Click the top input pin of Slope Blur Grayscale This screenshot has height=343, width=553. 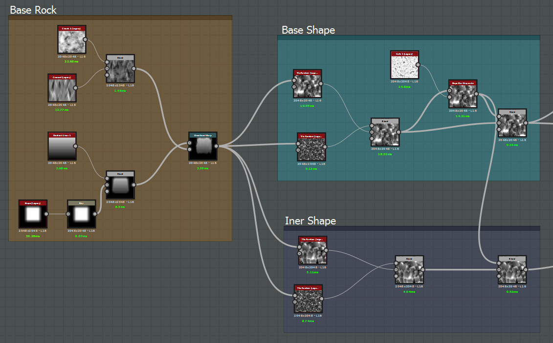[x=448, y=91]
